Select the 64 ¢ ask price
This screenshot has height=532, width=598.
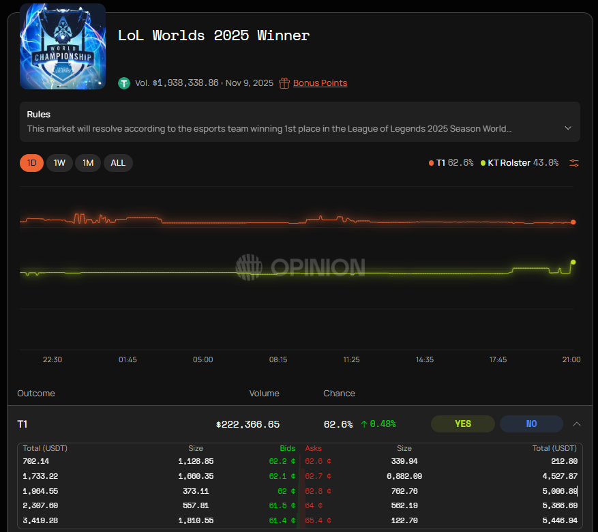(314, 505)
